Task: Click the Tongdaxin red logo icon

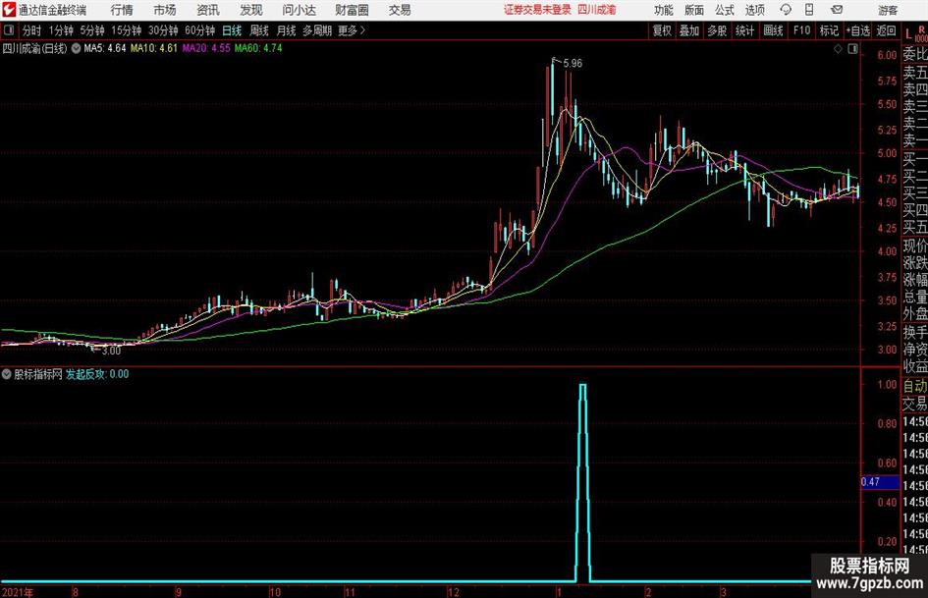Action: click(9, 10)
